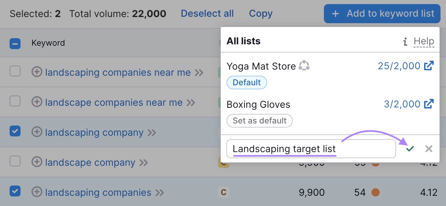446x206 pixels.
Task: Click plus icon beside landscaping company
Action: [37, 132]
